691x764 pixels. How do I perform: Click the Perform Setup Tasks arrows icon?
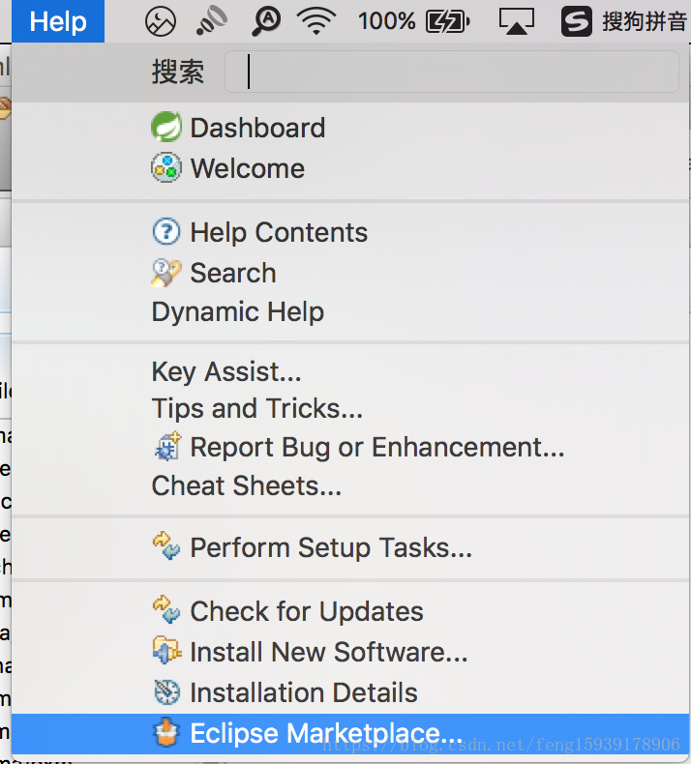[x=166, y=545]
